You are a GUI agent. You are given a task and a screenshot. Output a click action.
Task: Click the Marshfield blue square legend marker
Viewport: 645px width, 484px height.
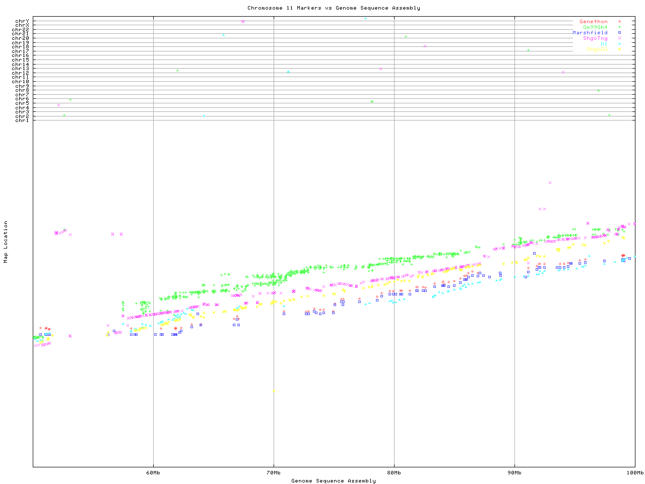coord(619,33)
